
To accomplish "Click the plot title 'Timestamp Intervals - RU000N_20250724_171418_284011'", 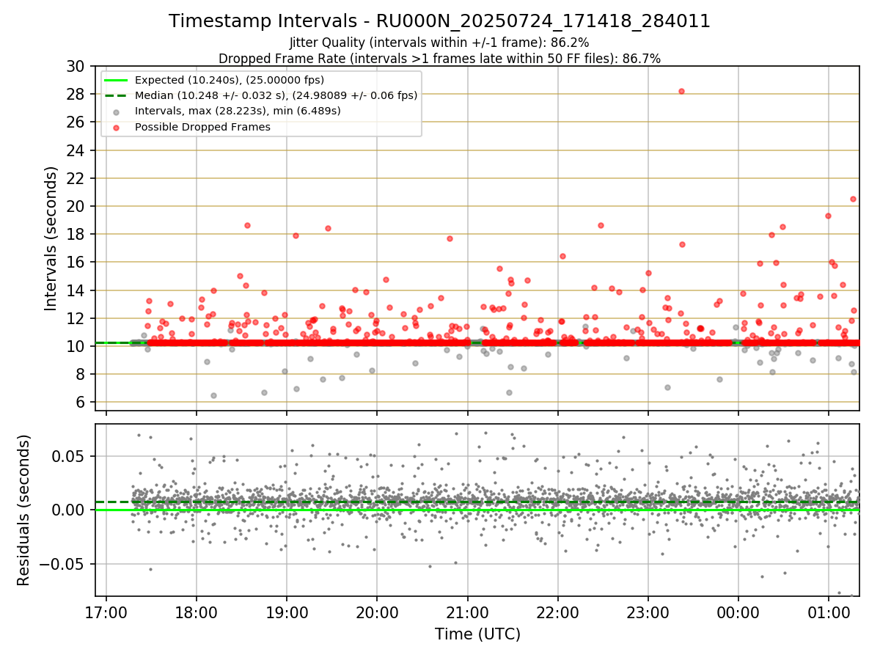I will tap(439, 21).
